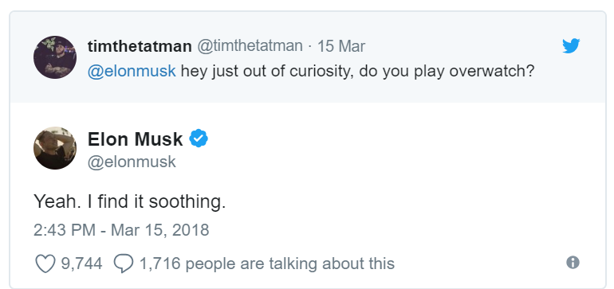
Task: Follow the blue @elonmusk mention link
Action: pyautogui.click(x=132, y=72)
